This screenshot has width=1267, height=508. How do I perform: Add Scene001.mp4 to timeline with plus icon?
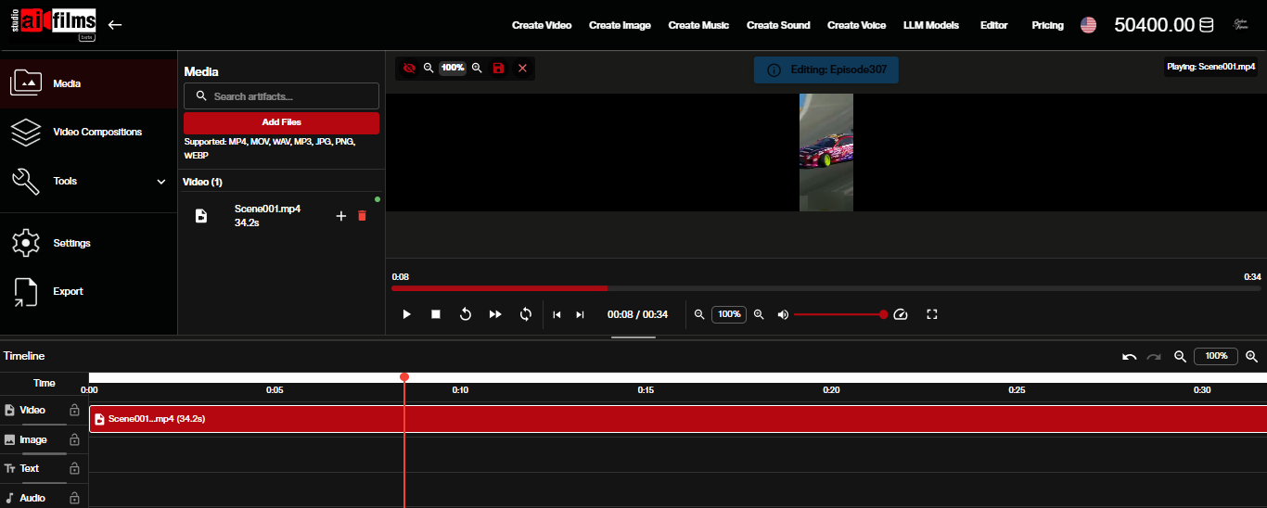[x=340, y=215]
